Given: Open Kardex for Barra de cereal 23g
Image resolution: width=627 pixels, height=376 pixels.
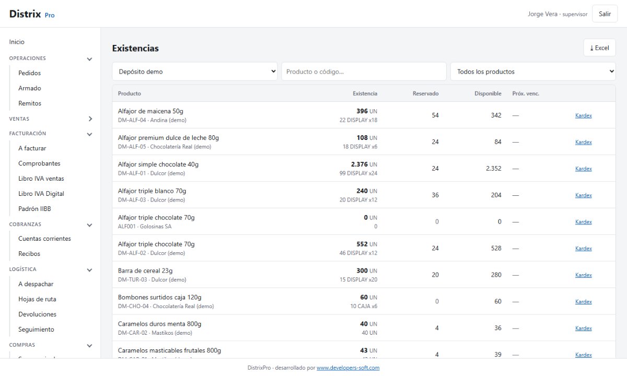Looking at the screenshot, I should [x=584, y=275].
